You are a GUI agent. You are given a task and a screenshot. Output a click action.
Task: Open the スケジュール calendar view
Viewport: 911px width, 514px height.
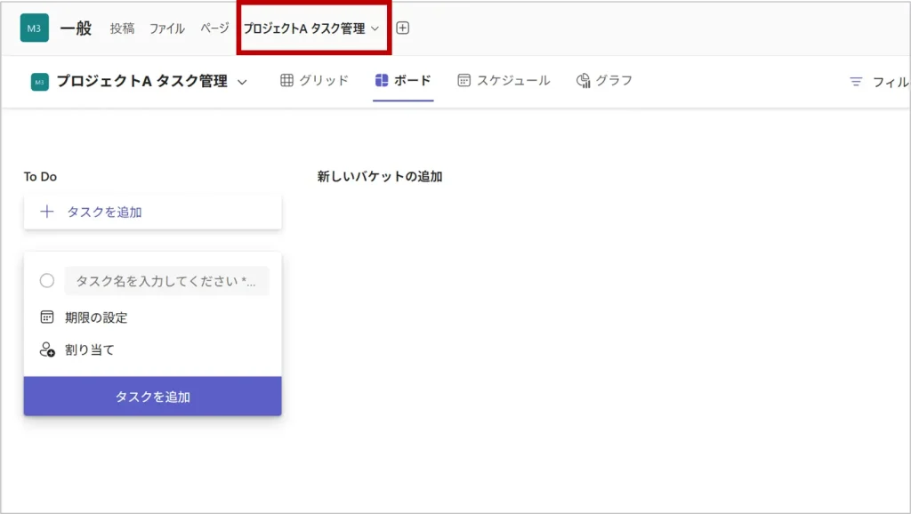click(504, 81)
